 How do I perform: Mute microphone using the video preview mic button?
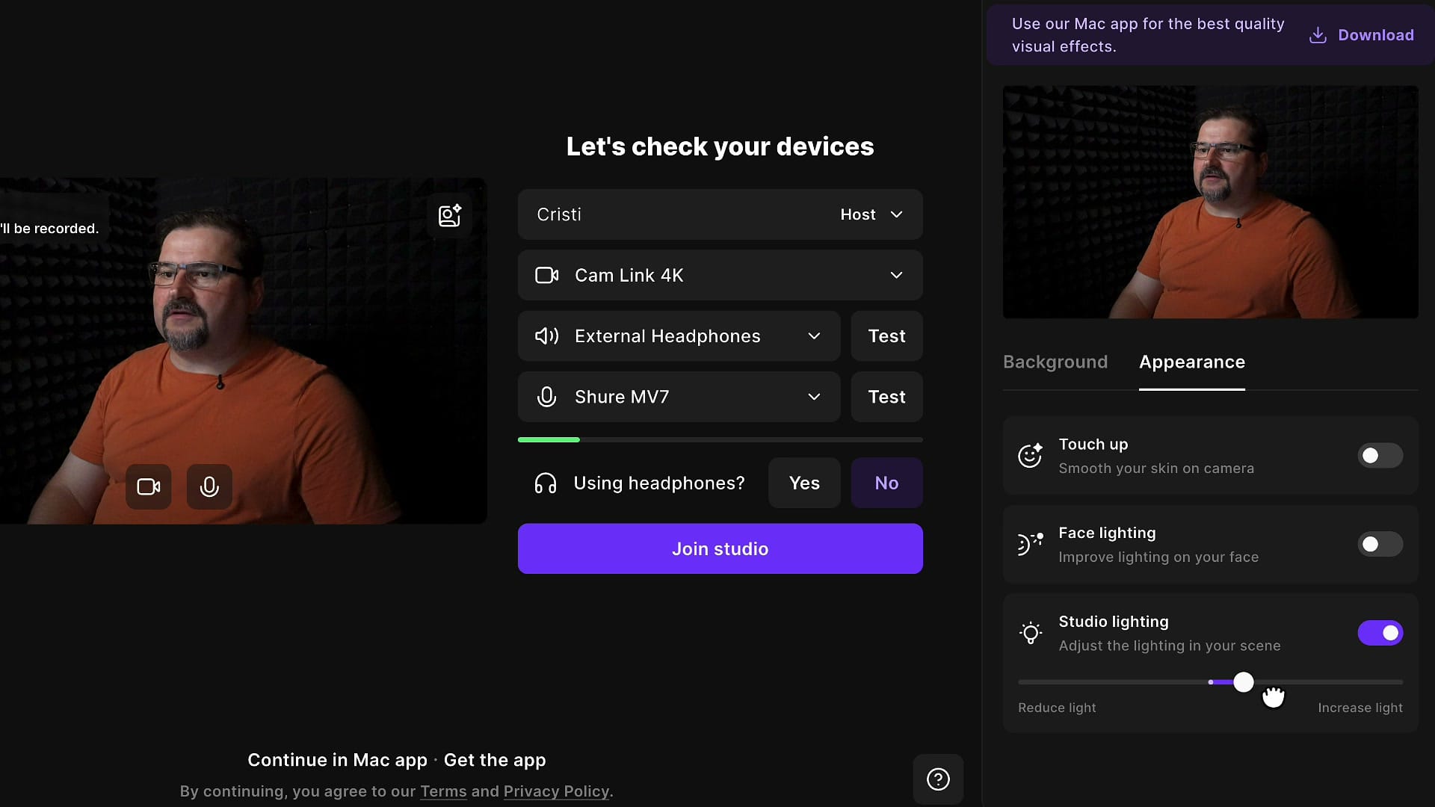[209, 487]
